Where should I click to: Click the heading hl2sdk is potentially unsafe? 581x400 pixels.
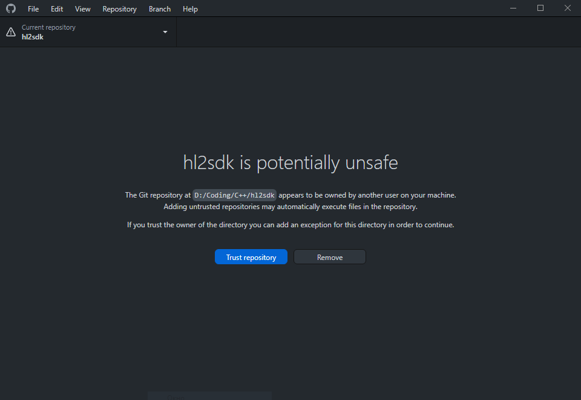point(290,162)
